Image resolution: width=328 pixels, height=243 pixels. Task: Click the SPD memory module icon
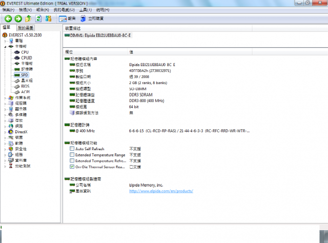[x=17, y=75]
